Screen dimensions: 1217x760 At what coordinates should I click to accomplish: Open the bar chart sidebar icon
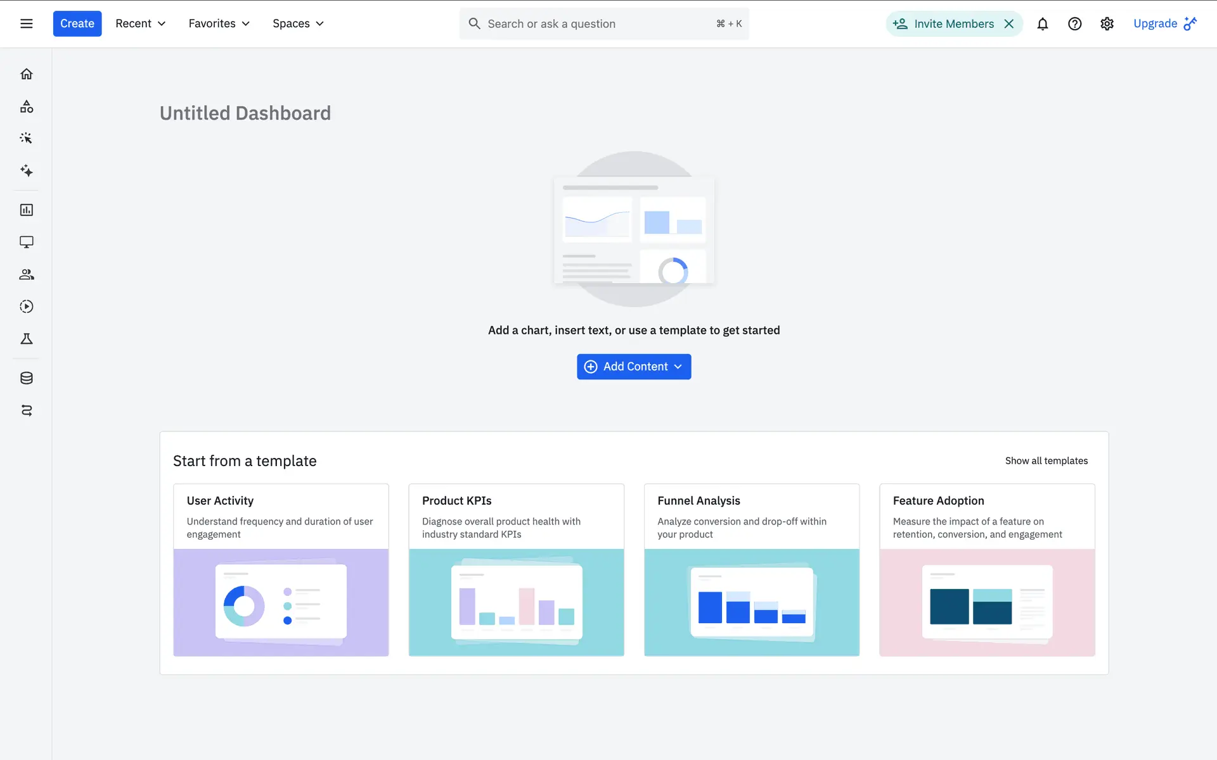tap(26, 210)
